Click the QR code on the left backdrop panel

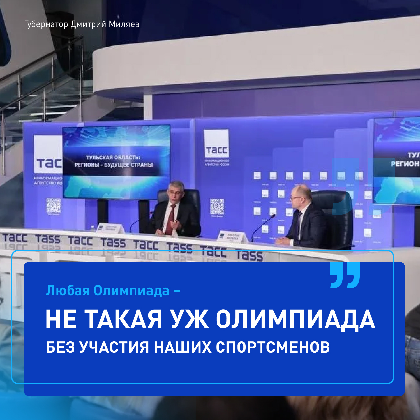click(53, 206)
